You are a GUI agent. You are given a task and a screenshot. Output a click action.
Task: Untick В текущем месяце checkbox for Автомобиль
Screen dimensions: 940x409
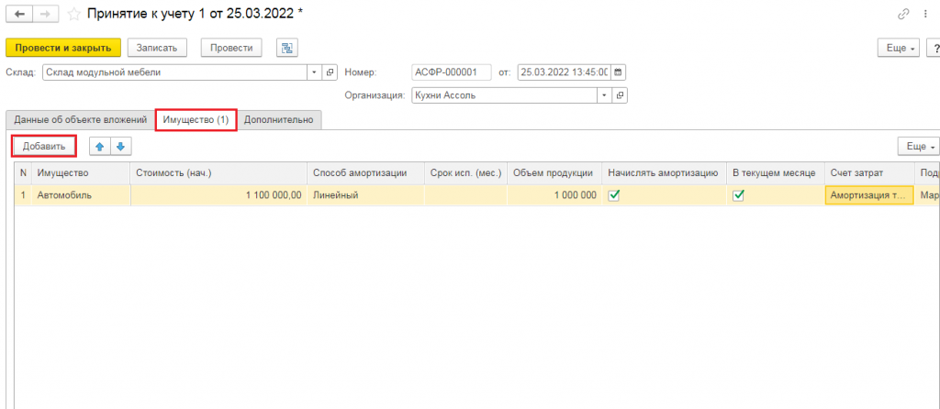click(x=739, y=195)
